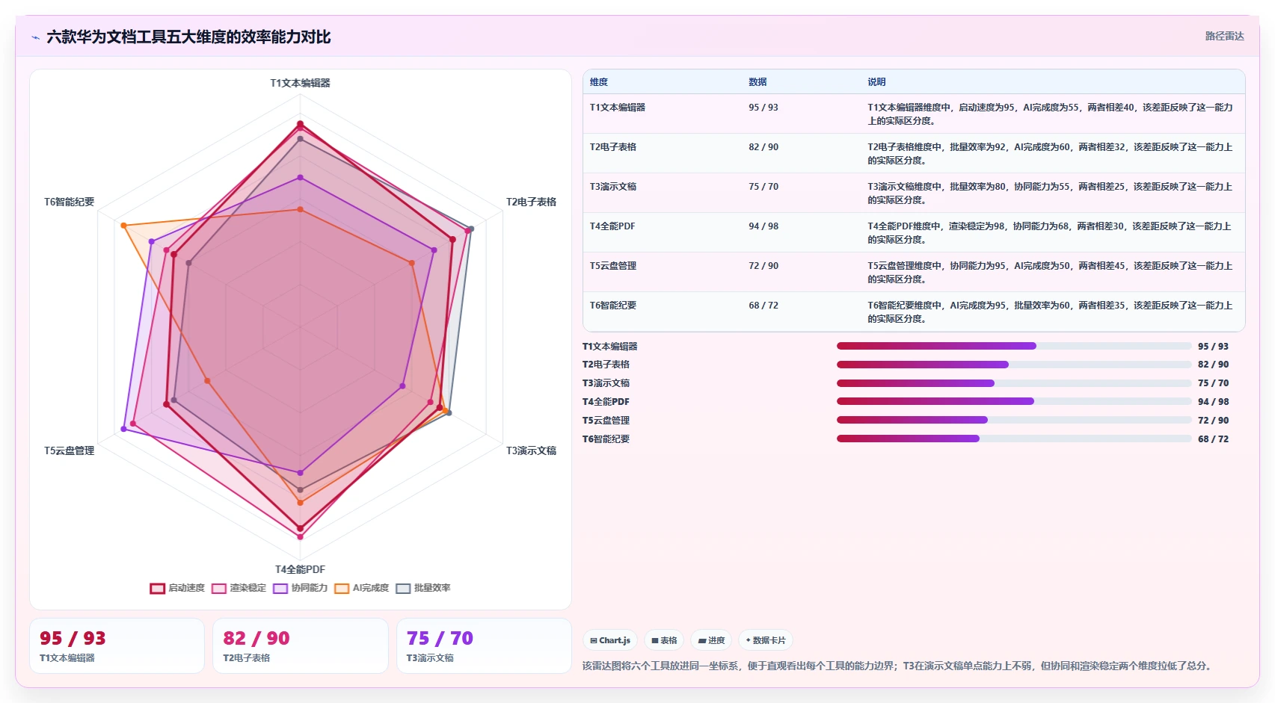This screenshot has width=1275, height=703.
Task: Toggle the 批量效率 legend series
Action: (x=423, y=588)
